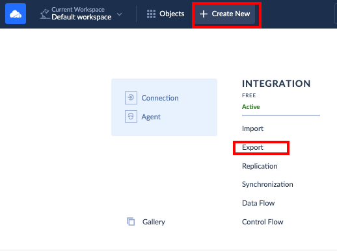Click the Skyvia cloud logo
This screenshot has width=337, height=251.
point(16,14)
